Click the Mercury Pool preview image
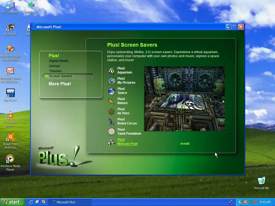275x206 pixels. coord(184,99)
